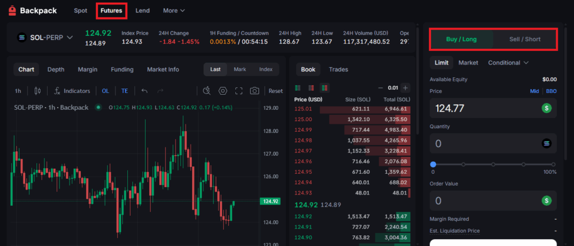Switch to the Trades tab
The image size is (574, 246).
click(338, 69)
